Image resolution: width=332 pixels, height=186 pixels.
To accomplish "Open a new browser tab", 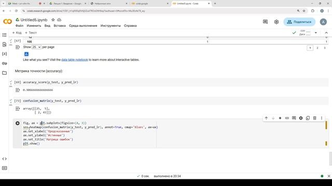I will [x=215, y=4].
